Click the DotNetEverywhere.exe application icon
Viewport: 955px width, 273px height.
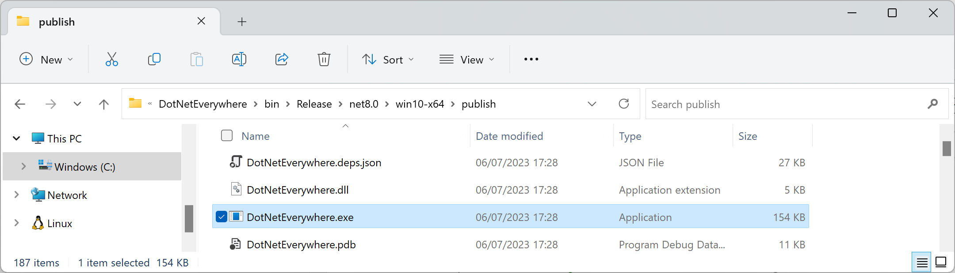click(236, 217)
